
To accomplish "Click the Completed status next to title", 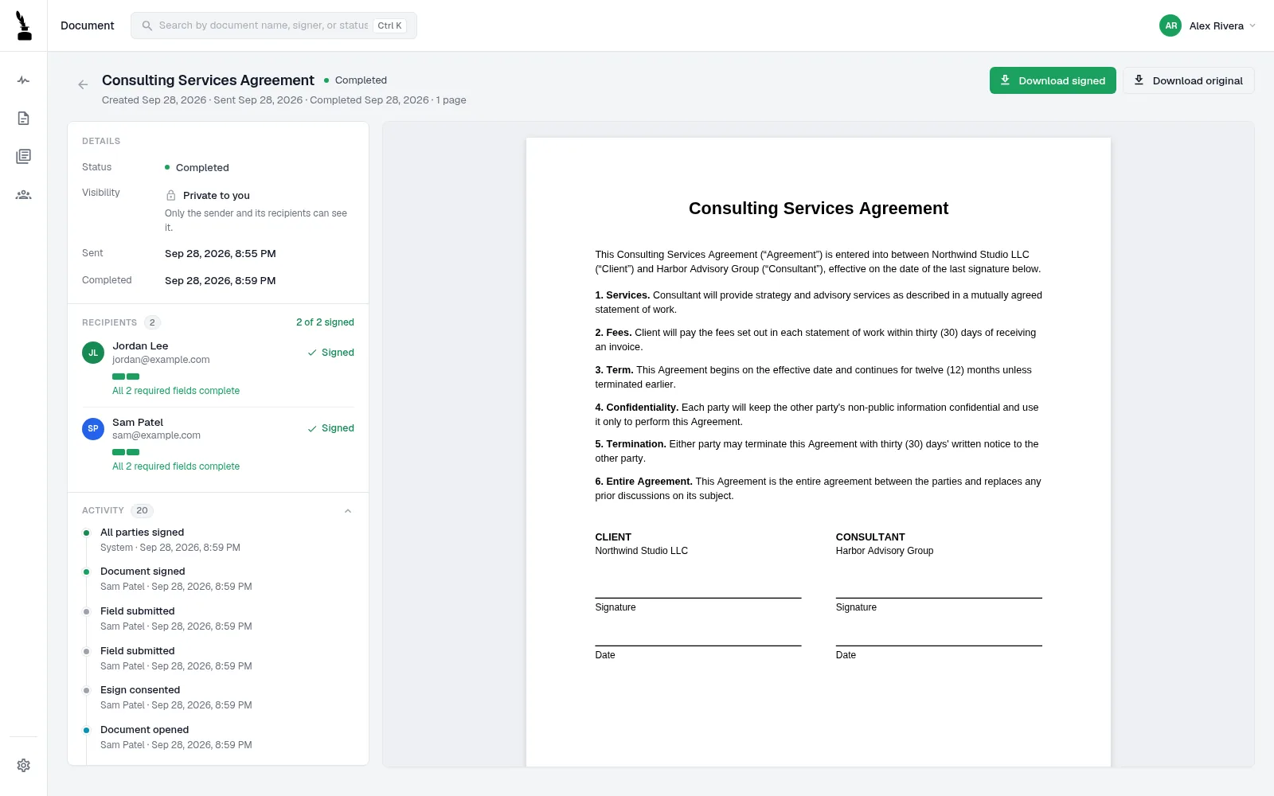I will tap(355, 80).
